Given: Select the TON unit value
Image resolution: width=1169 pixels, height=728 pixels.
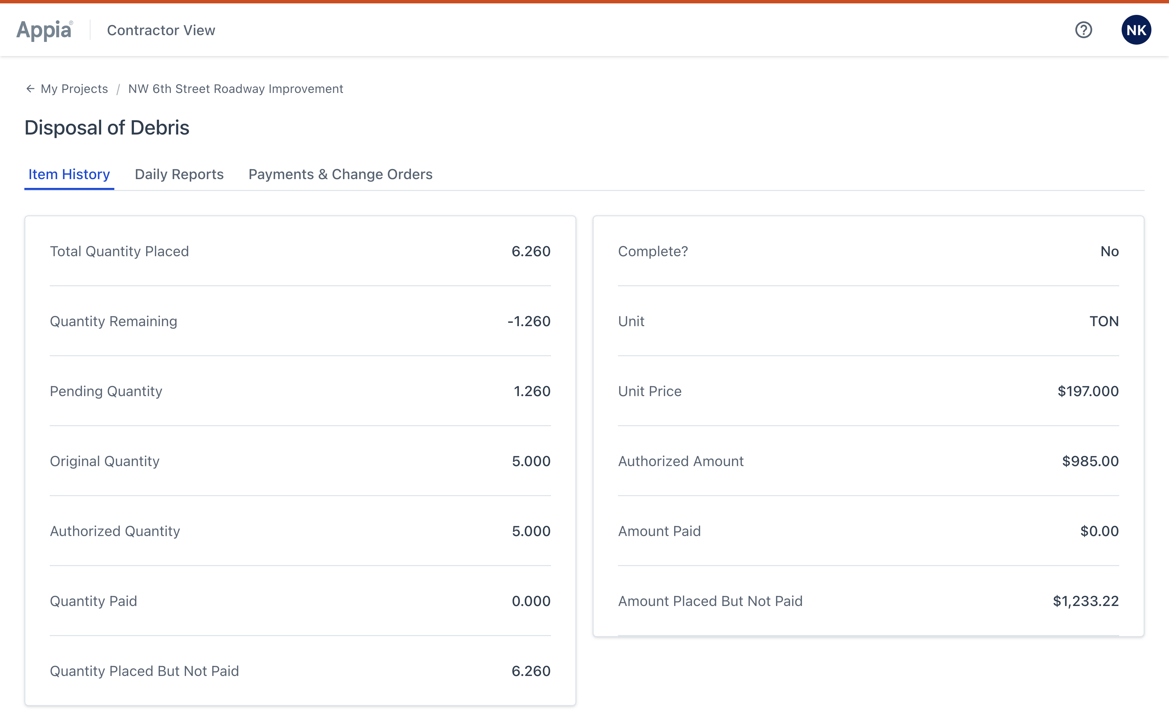Looking at the screenshot, I should point(1104,321).
